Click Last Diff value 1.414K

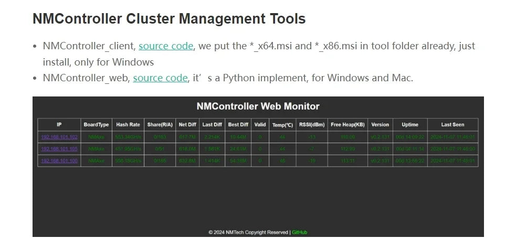point(212,161)
